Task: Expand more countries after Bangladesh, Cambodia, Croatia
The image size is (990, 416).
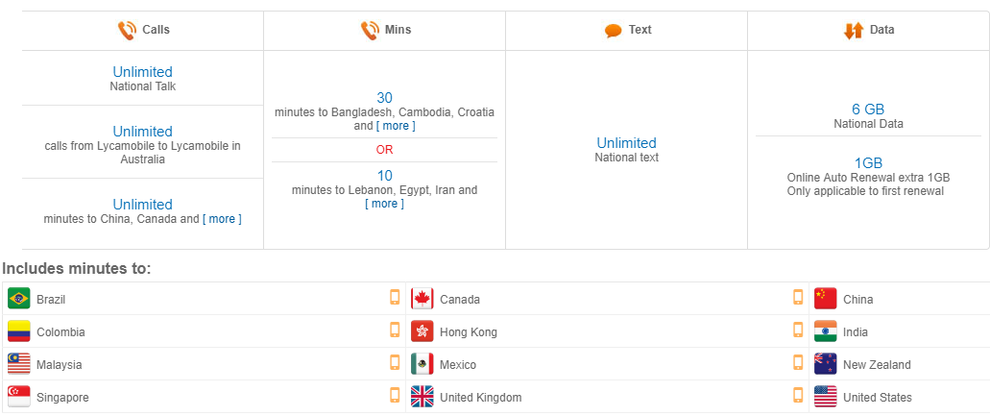Action: point(396,126)
